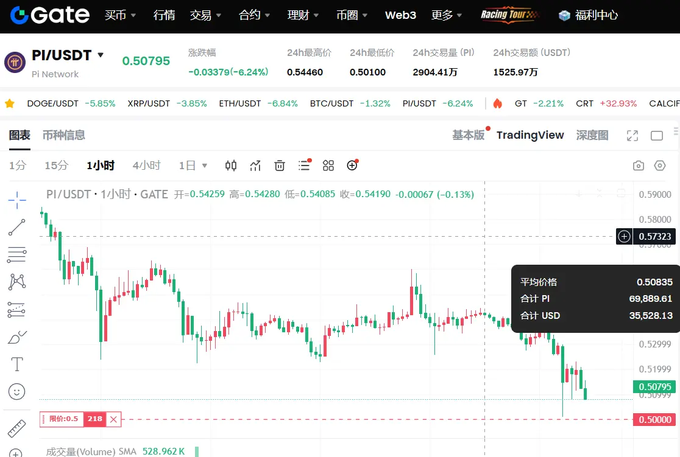The height and width of the screenshot is (457, 680).
Task: Click the hot fire icon
Action: [497, 103]
